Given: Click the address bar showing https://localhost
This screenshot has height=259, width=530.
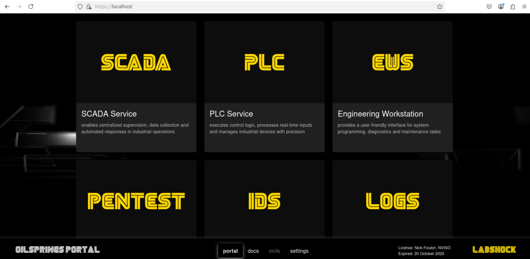Looking at the screenshot, I should click(260, 7).
